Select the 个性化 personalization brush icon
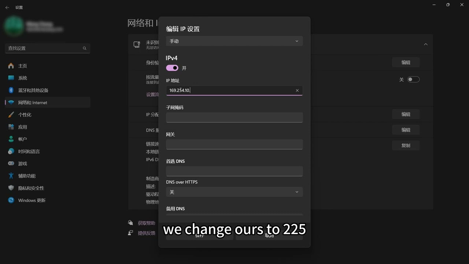 11,115
